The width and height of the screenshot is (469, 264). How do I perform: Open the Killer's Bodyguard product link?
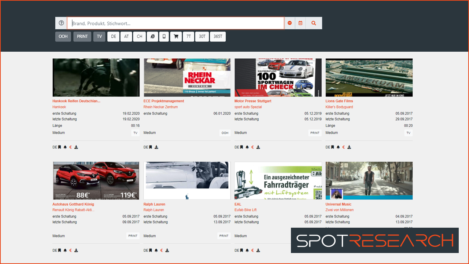[339, 107]
